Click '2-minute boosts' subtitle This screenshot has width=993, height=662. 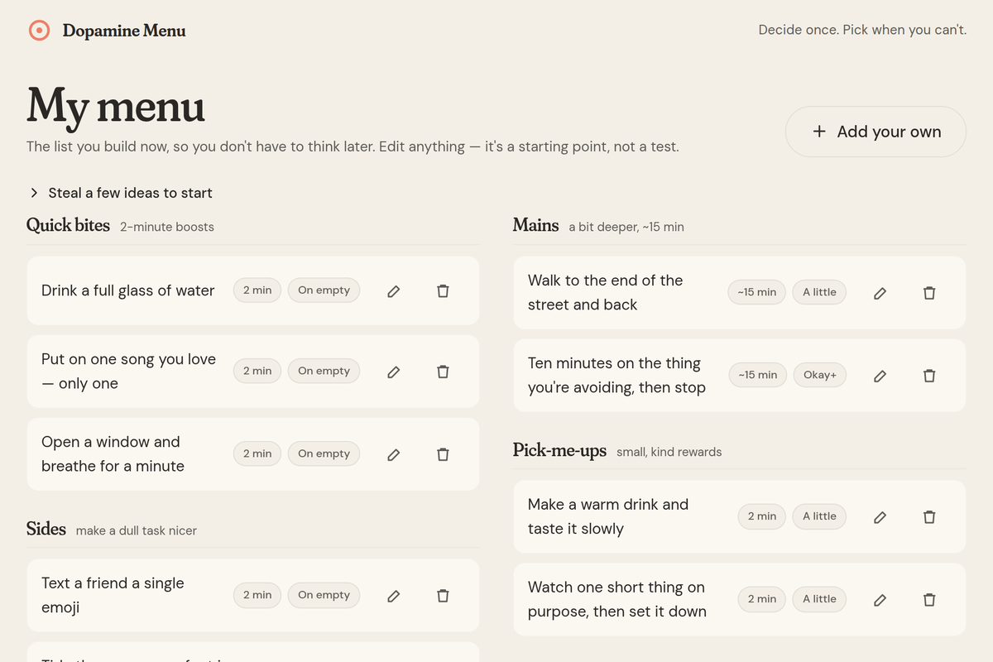[167, 227]
